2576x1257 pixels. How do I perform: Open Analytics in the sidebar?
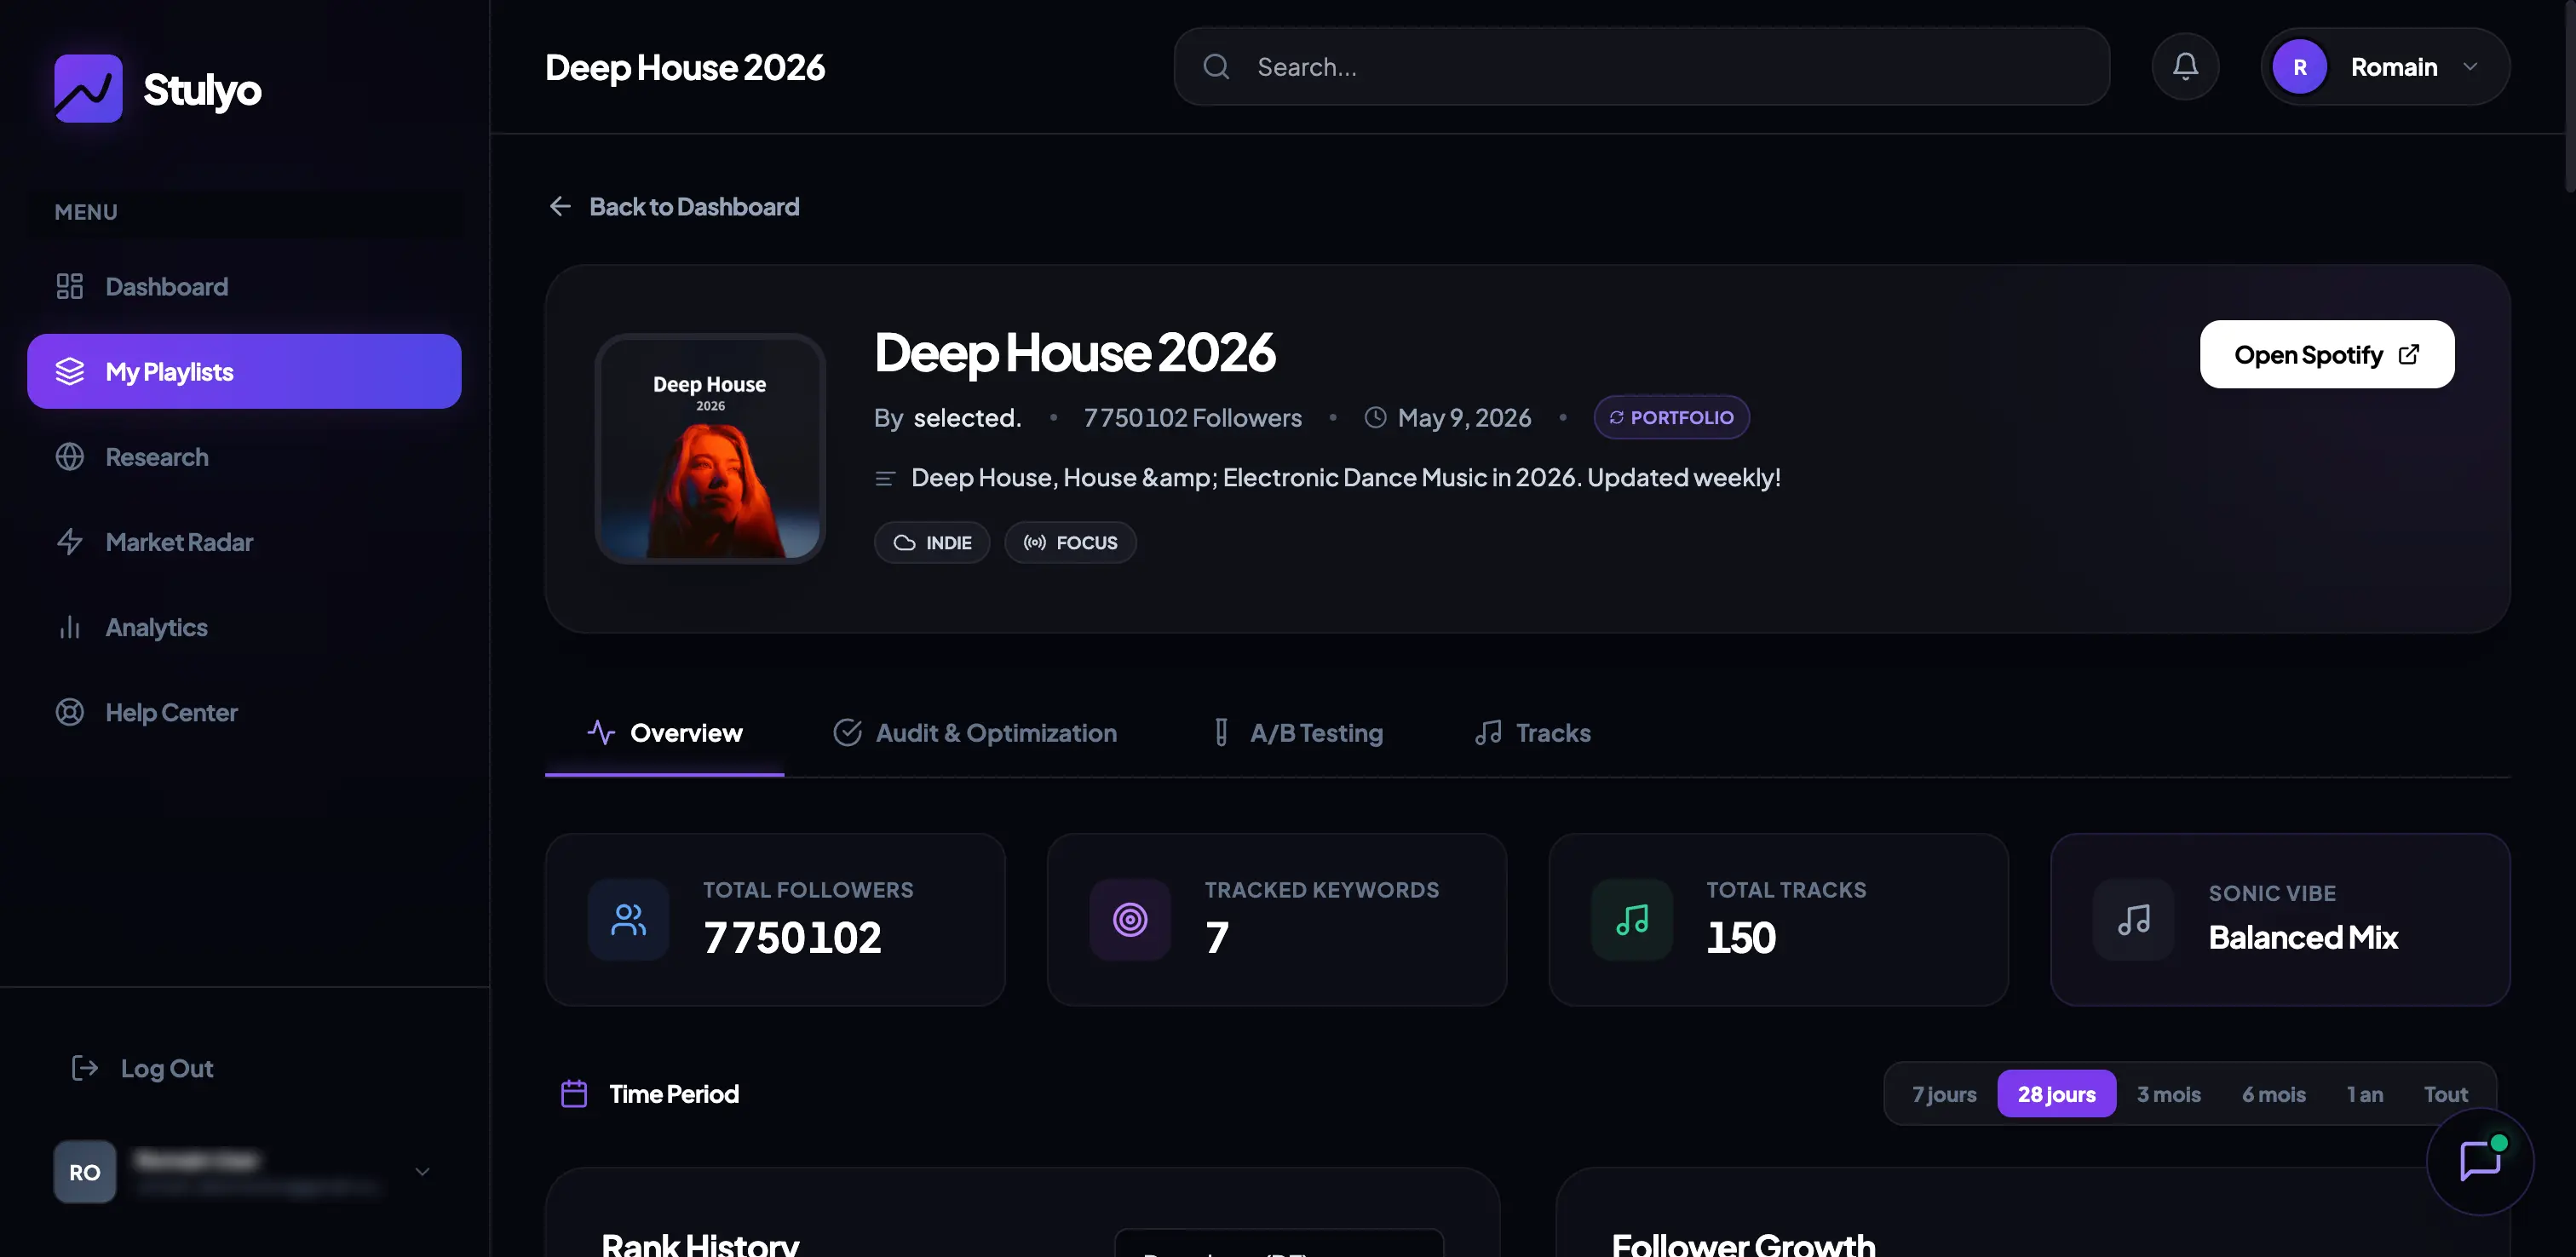point(244,627)
